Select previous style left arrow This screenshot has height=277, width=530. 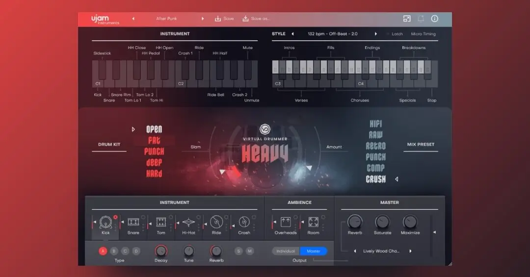pos(292,34)
